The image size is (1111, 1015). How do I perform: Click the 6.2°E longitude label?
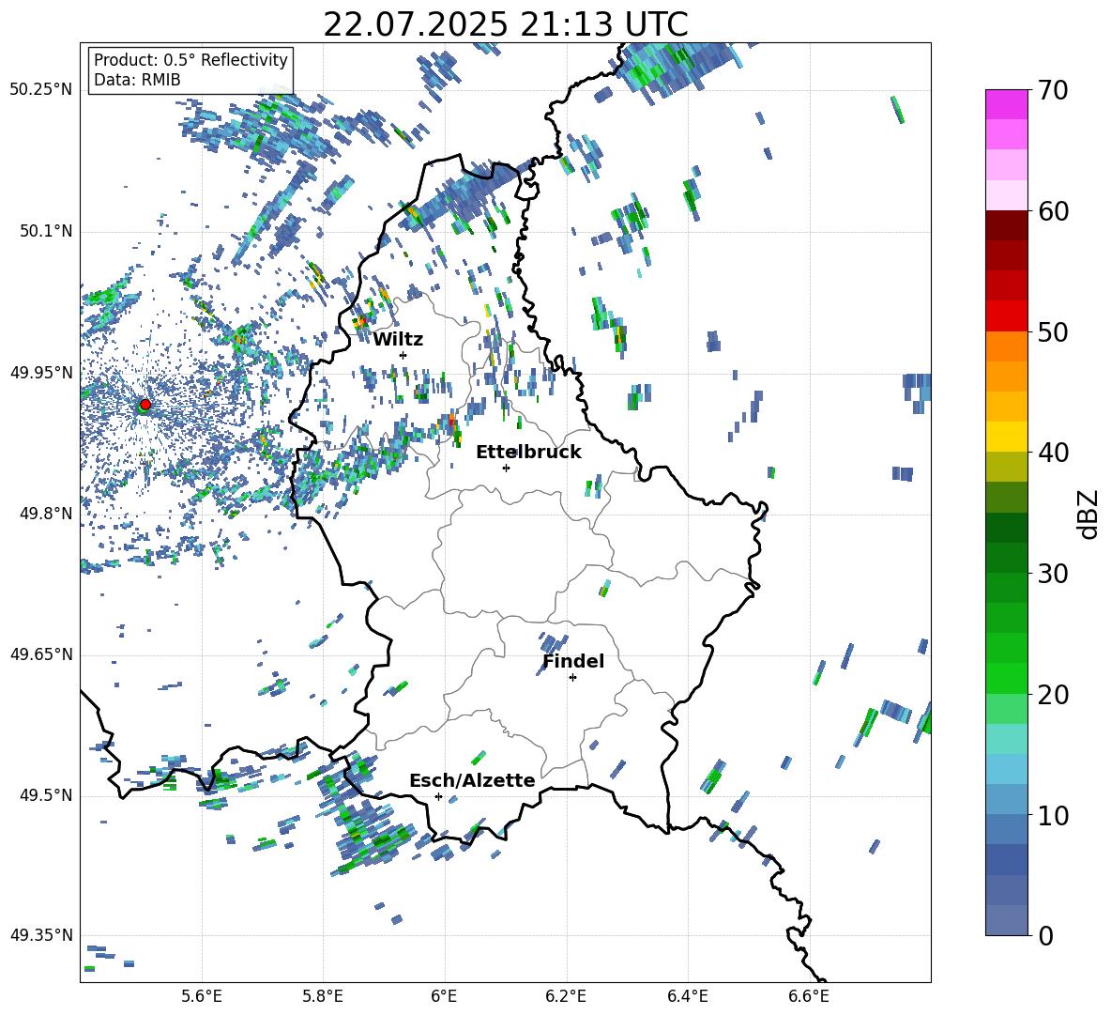[x=566, y=997]
